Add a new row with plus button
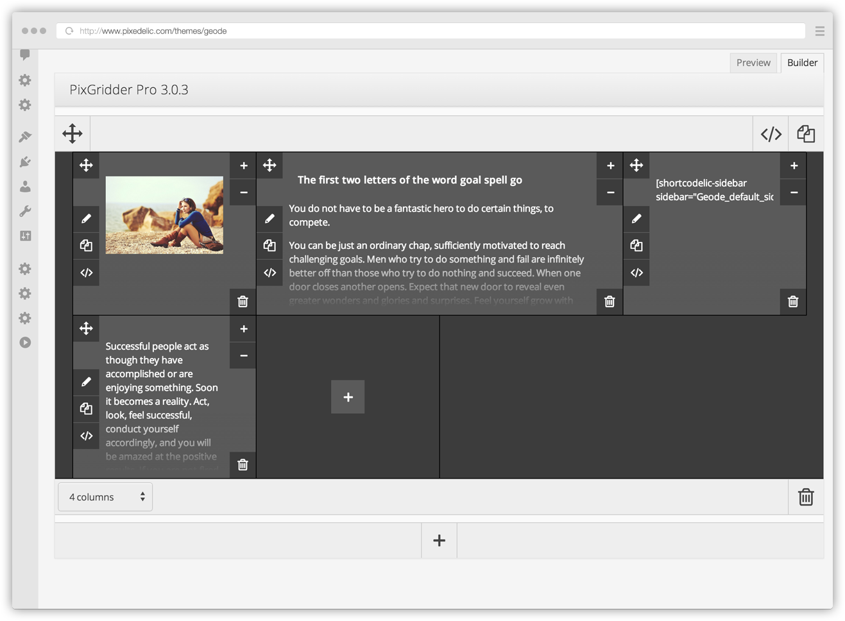The width and height of the screenshot is (845, 621). pos(440,540)
